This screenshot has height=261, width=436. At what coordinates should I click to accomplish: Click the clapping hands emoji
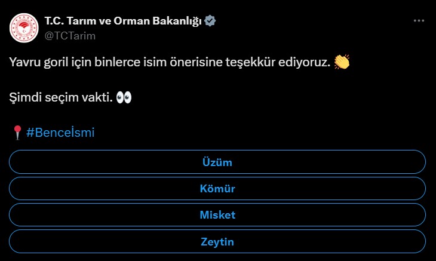(x=342, y=62)
